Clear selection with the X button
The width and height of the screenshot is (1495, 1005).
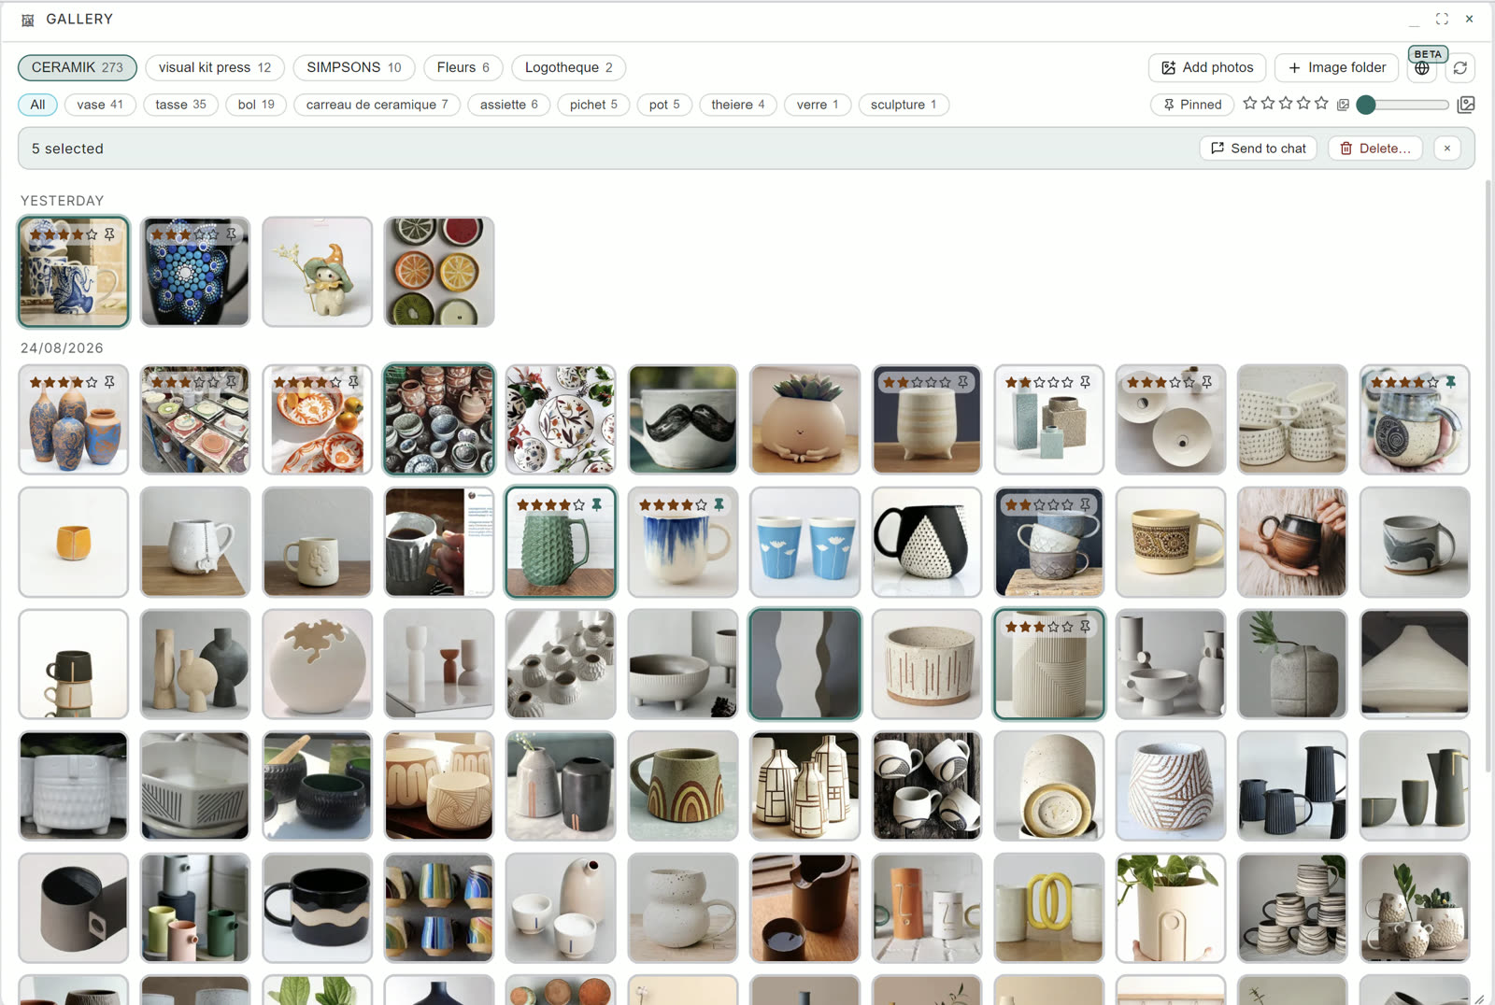(x=1446, y=149)
